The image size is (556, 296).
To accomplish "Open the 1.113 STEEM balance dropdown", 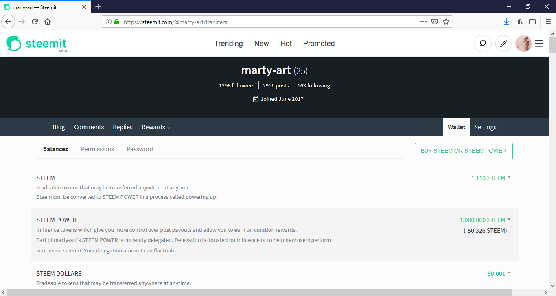I will (x=490, y=178).
